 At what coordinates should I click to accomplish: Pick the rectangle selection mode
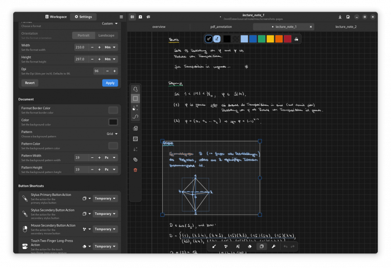135,98
